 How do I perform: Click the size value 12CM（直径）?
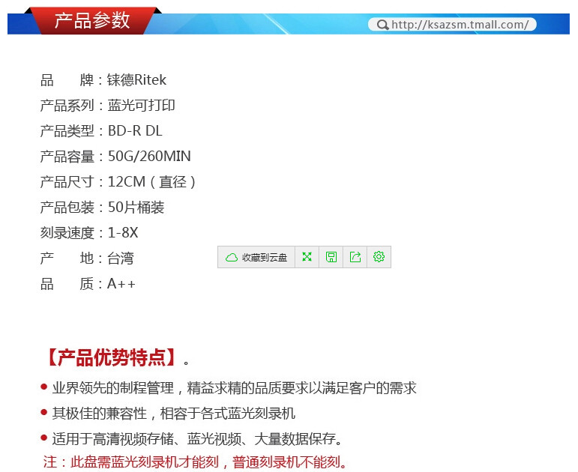coord(152,182)
